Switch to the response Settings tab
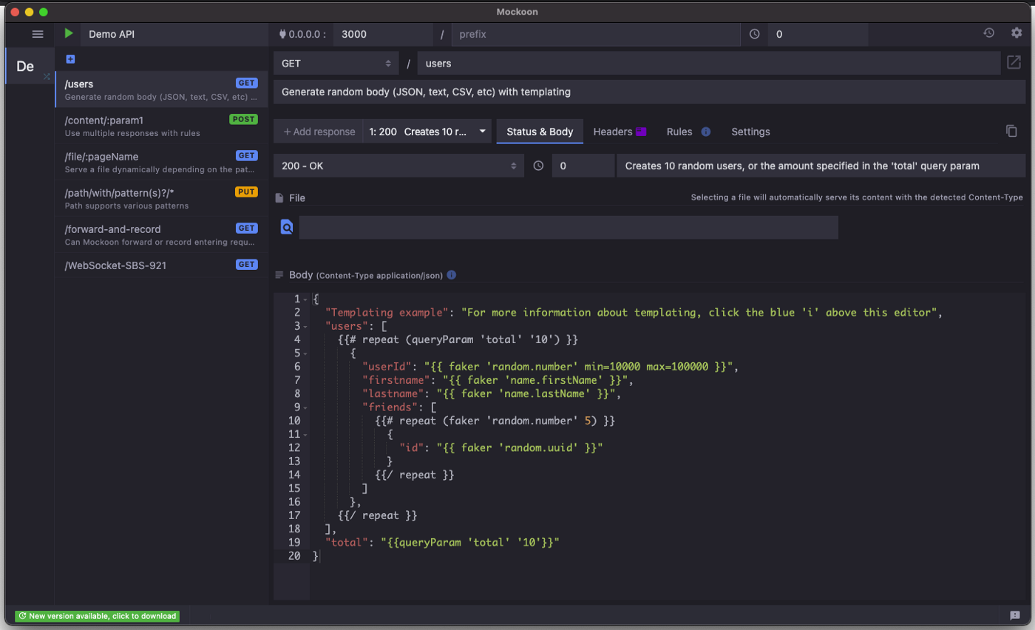 tap(750, 132)
